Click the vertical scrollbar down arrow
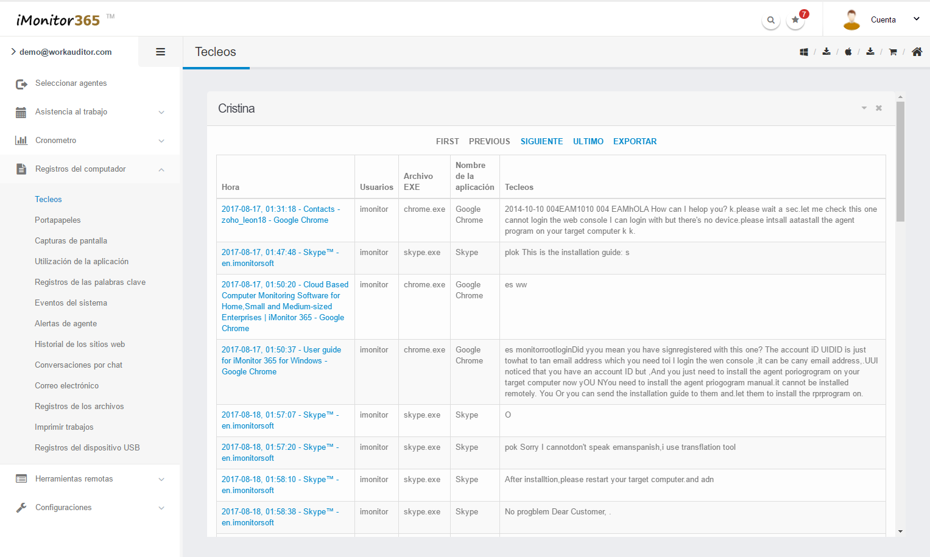 (x=900, y=531)
